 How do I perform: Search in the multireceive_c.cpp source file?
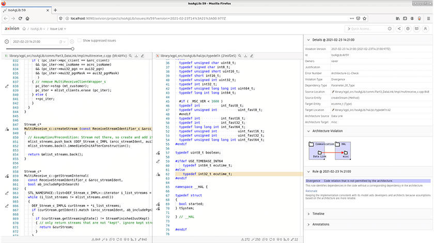(131, 55)
